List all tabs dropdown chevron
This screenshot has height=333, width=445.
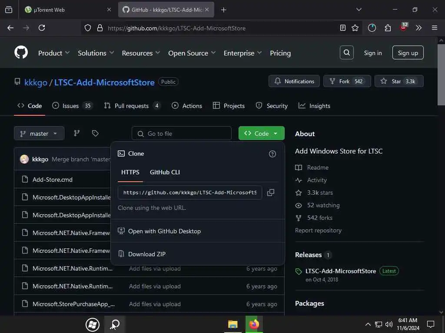coord(359,10)
